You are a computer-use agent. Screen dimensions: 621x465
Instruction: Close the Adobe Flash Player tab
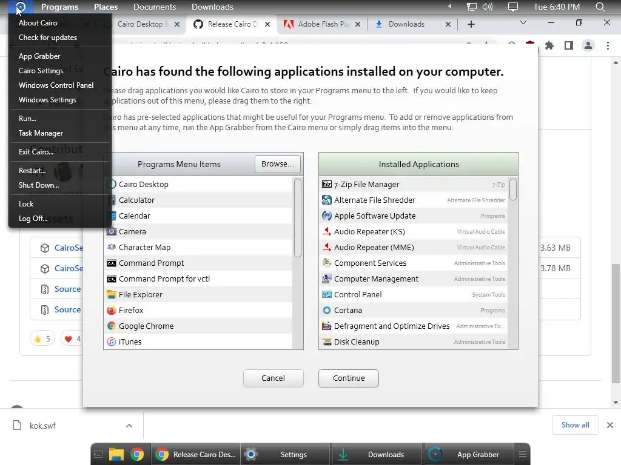[358, 24]
